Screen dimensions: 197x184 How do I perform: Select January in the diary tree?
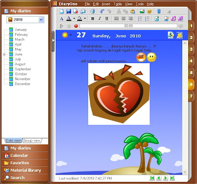coord(21,30)
